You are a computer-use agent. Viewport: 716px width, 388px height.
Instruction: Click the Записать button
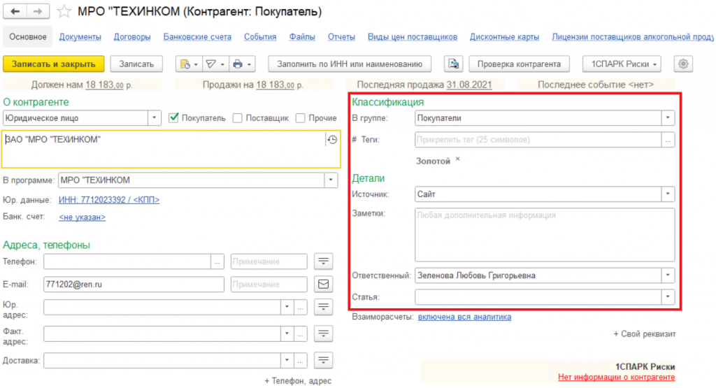tap(136, 64)
